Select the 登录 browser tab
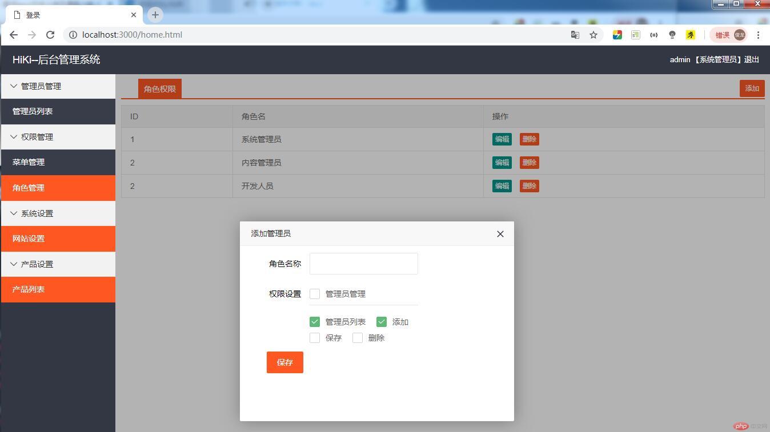The height and width of the screenshot is (432, 770). (74, 15)
